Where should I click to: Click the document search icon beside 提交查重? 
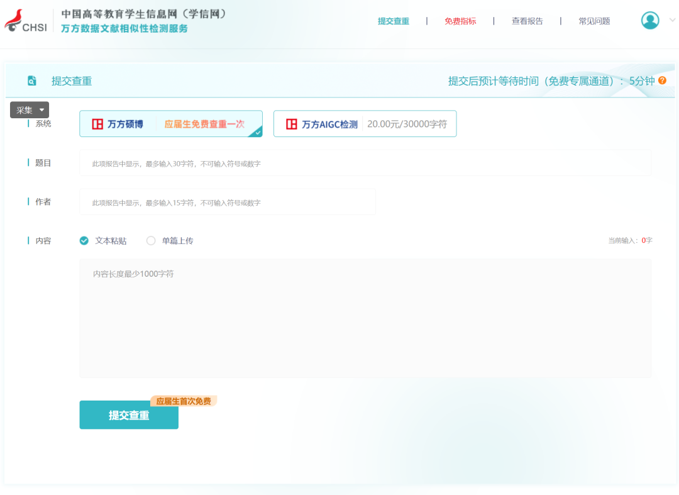coord(32,81)
